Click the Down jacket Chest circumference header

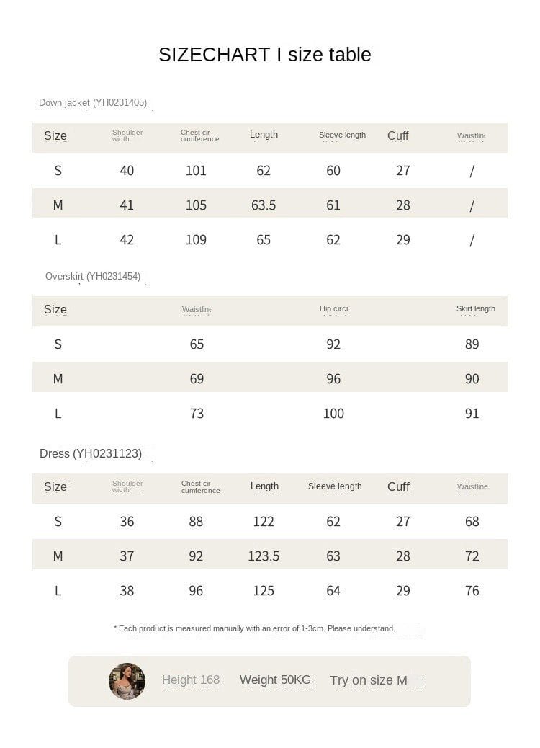coord(199,135)
